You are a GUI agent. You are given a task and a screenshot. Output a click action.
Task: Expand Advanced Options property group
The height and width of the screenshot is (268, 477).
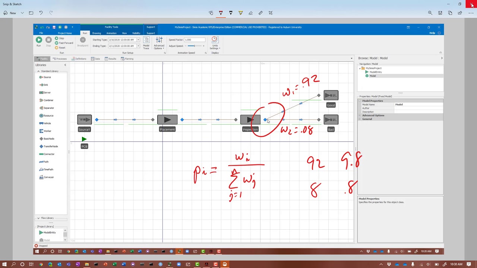coord(360,115)
